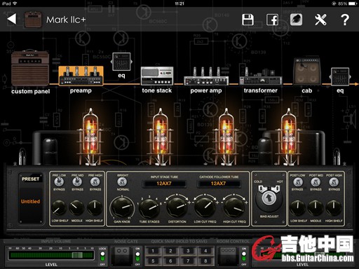Click the pre-EQ LOW SHELF knob
Screen dimensions: 359x269
pos(59,208)
